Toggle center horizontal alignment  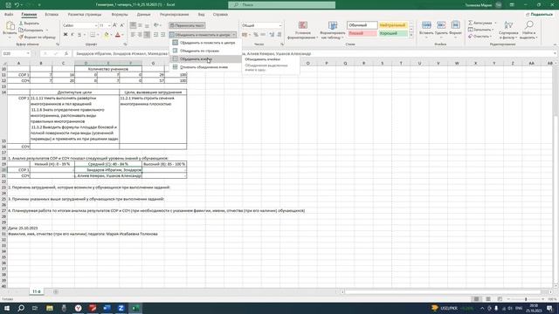pyautogui.click(x=140, y=35)
